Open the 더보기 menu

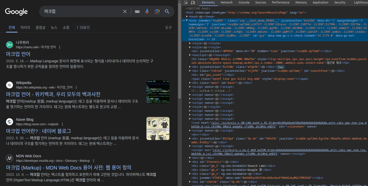(83, 27)
